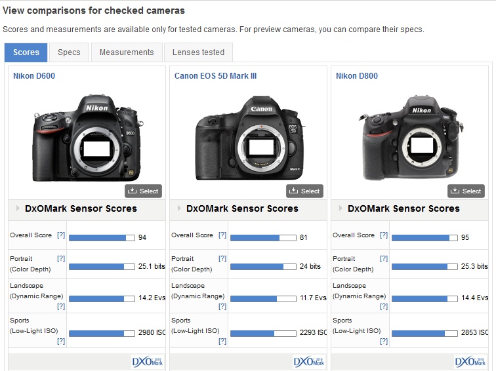Click the 24 bits color depth value
The width and height of the screenshot is (496, 371).
click(x=310, y=266)
